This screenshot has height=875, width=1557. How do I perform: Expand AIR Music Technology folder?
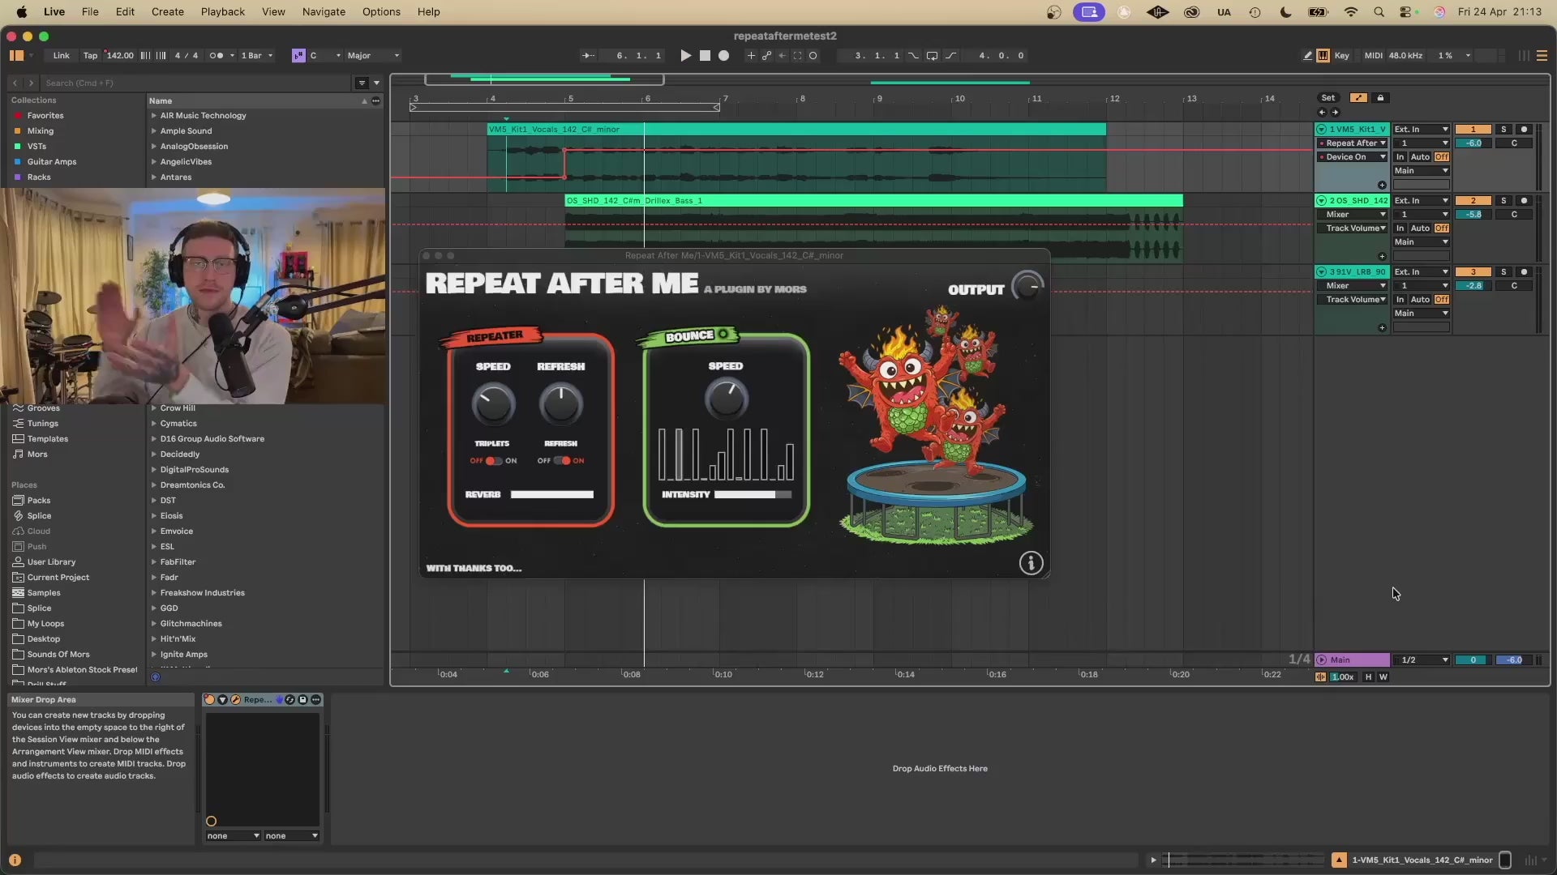(x=154, y=116)
